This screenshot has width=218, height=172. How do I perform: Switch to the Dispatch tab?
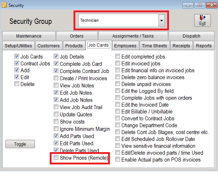point(191,36)
